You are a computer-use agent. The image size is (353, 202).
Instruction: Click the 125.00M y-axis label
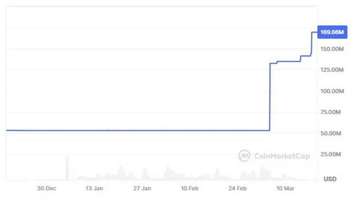pyautogui.click(x=330, y=70)
